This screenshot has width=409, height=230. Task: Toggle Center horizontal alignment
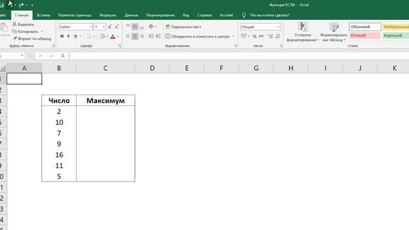(135, 36)
